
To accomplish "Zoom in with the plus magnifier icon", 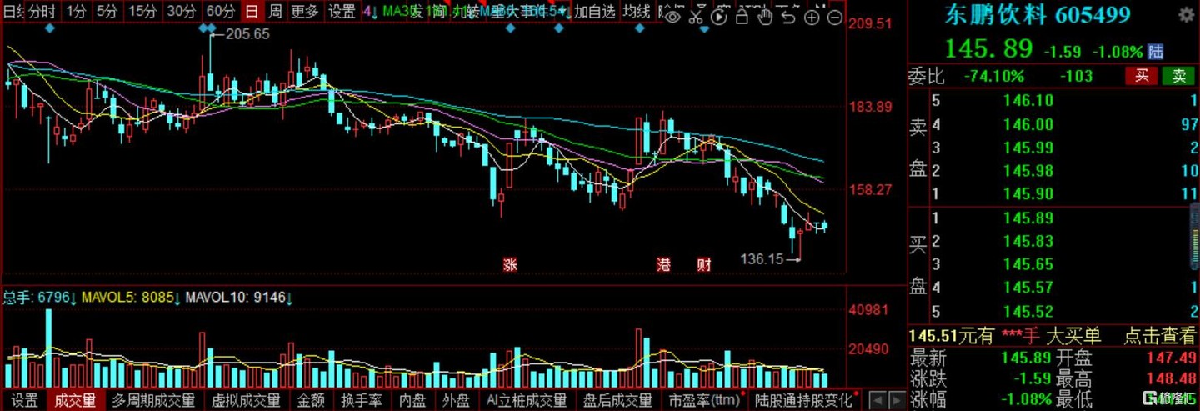I will tap(812, 18).
